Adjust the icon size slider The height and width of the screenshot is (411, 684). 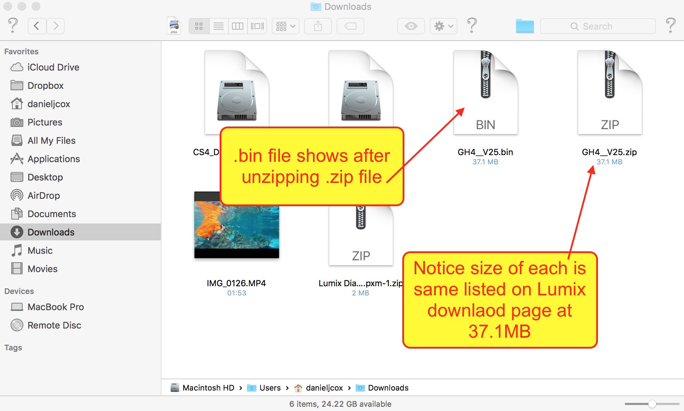tap(652, 404)
